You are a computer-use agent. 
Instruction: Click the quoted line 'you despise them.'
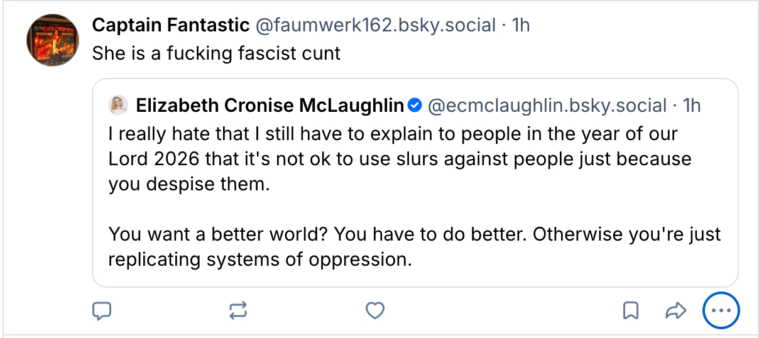(x=192, y=184)
